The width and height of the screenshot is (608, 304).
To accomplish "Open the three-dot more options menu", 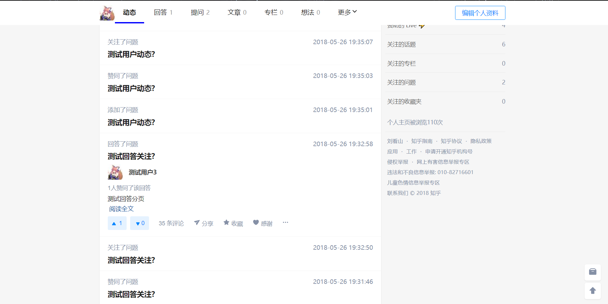I will tap(285, 222).
